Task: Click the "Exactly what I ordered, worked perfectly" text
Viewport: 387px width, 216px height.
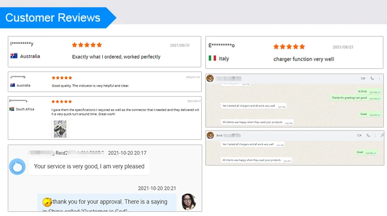Action: pos(116,57)
